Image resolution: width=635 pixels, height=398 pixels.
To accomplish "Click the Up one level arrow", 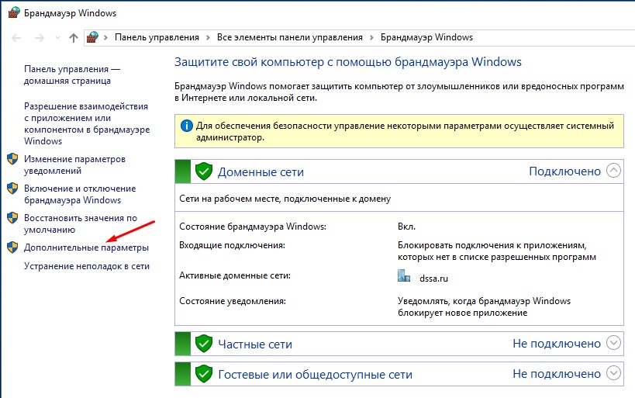I will (74, 37).
